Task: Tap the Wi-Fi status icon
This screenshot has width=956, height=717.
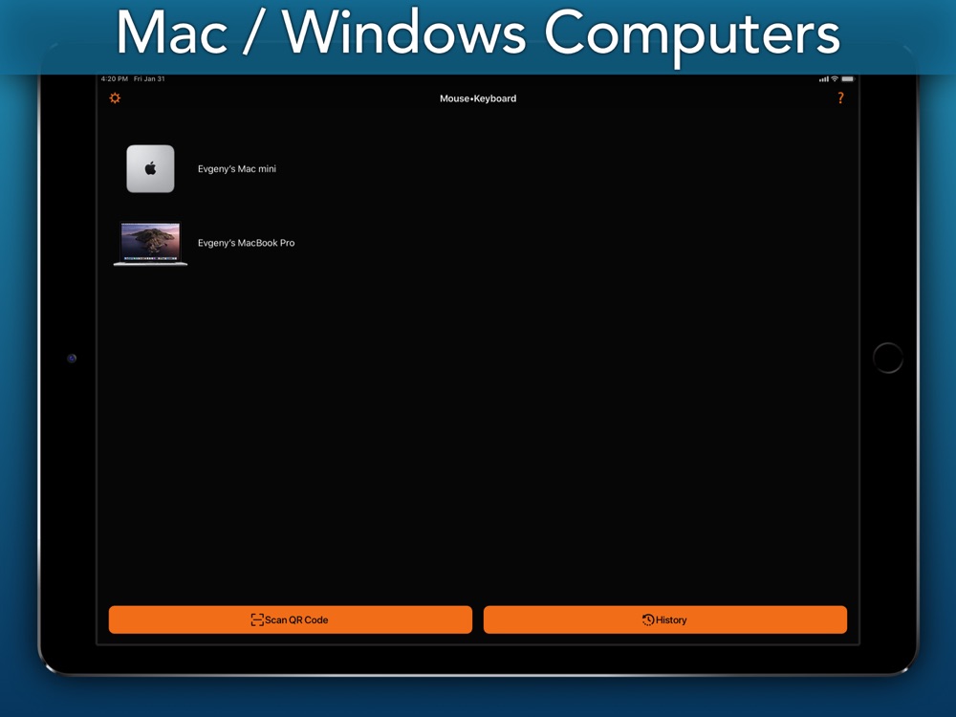Action: [835, 78]
